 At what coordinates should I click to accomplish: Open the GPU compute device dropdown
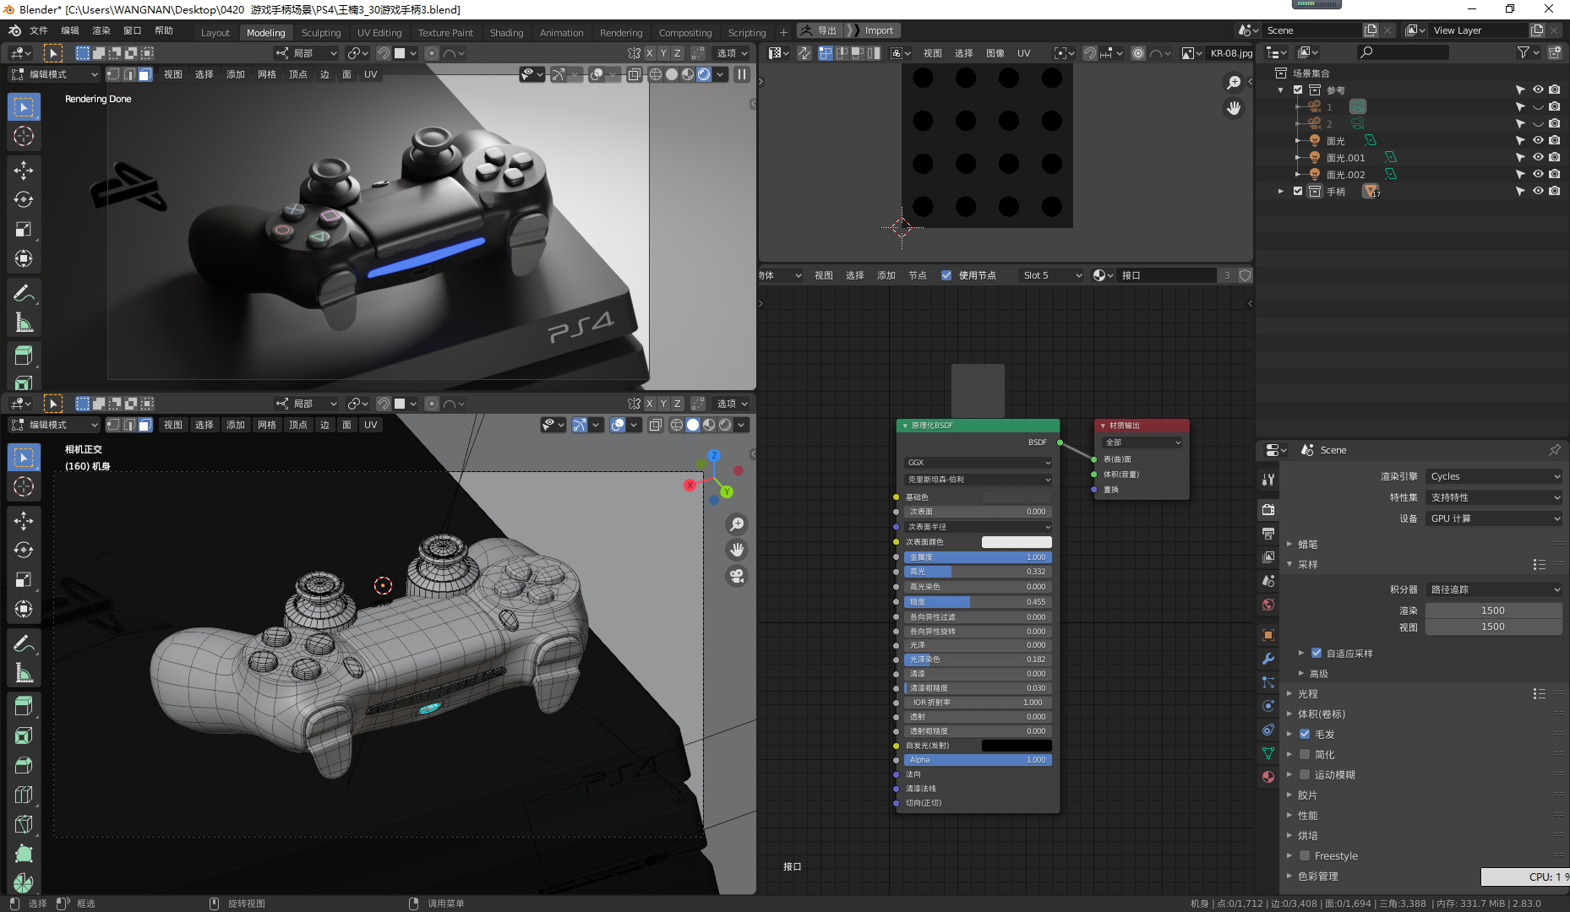click(x=1493, y=518)
